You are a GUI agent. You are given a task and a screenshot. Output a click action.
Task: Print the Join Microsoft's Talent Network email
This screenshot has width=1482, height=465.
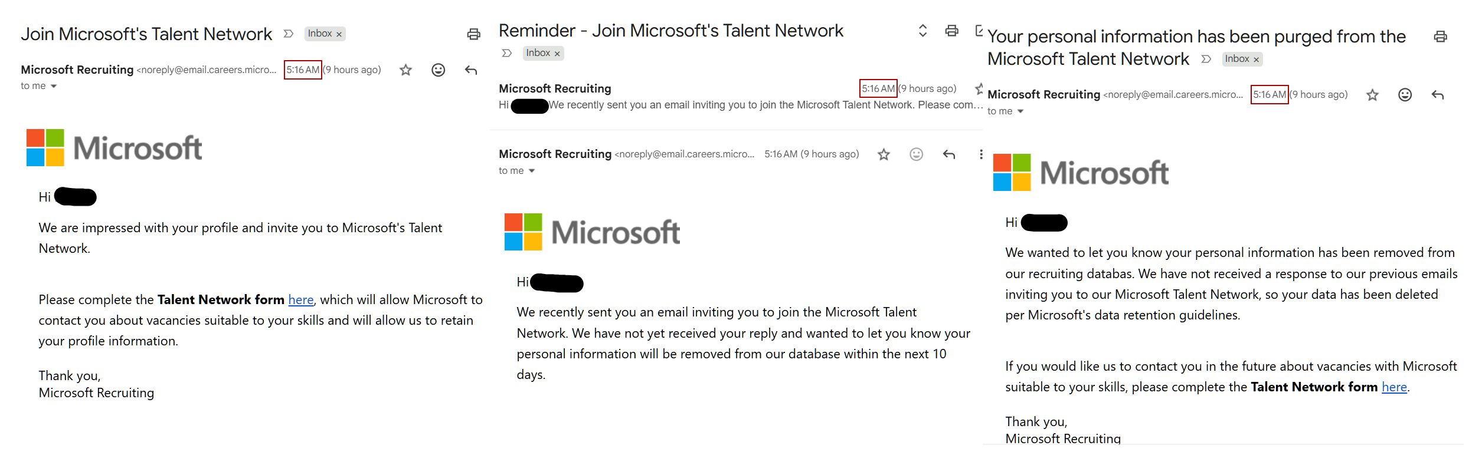pos(473,34)
